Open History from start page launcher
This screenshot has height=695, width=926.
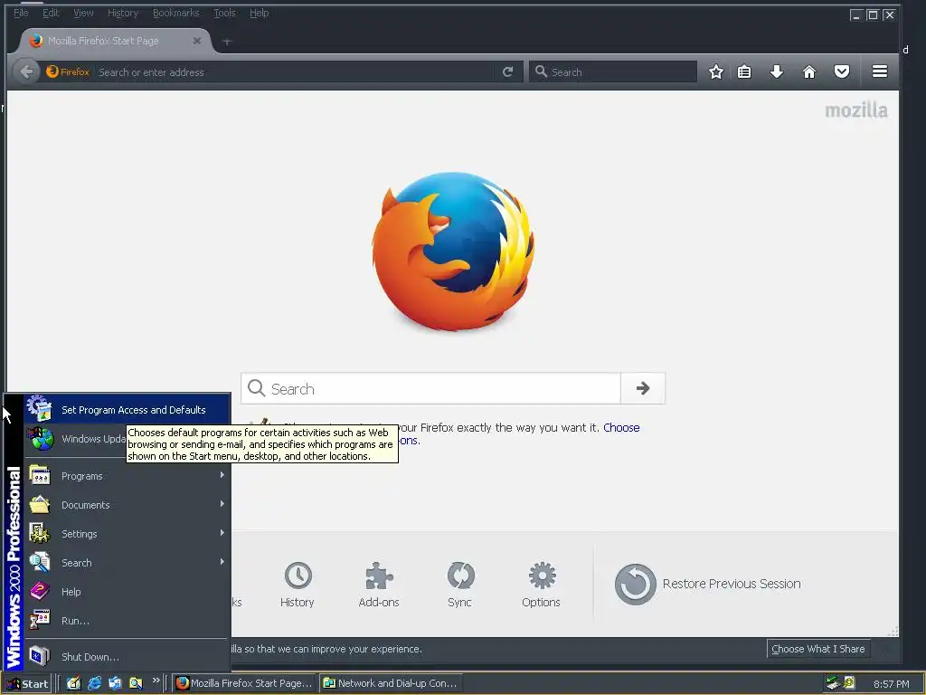[x=298, y=585]
